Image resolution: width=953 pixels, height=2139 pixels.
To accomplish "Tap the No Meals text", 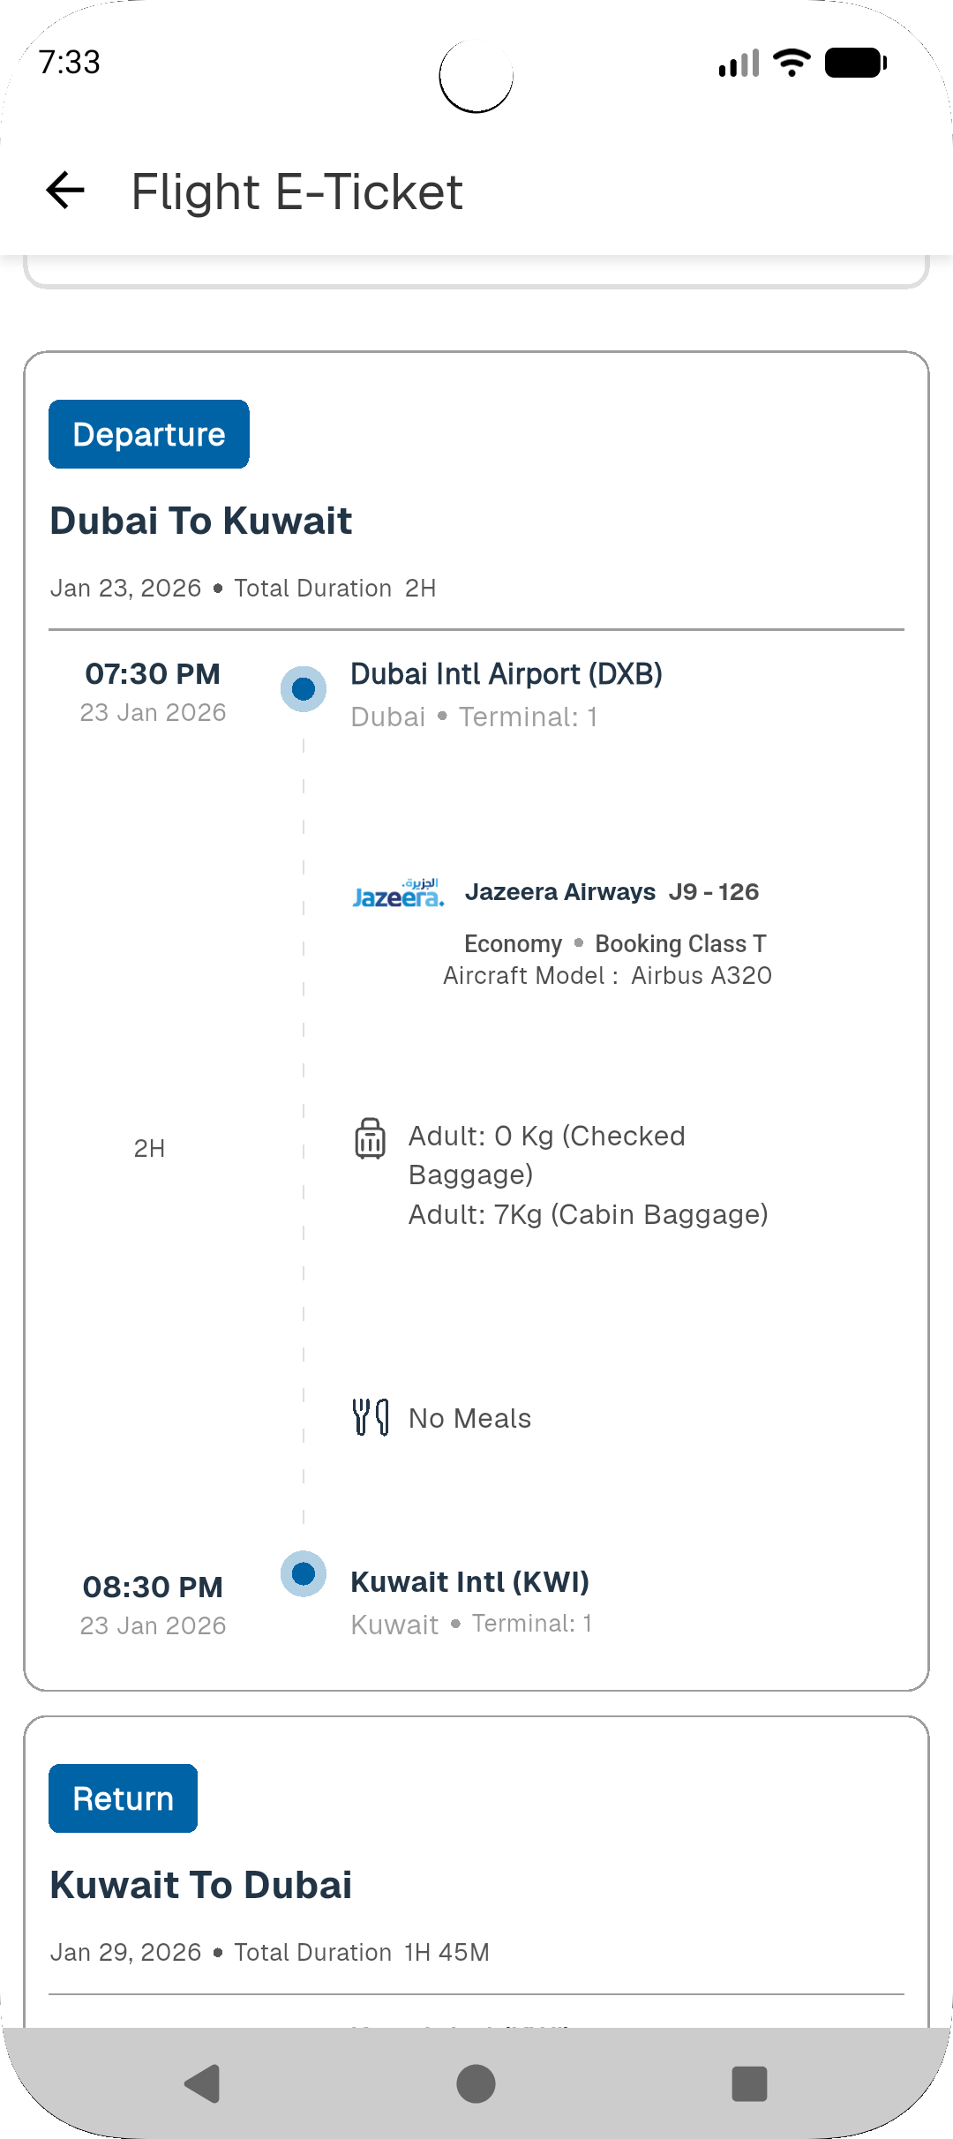I will click(x=469, y=1418).
